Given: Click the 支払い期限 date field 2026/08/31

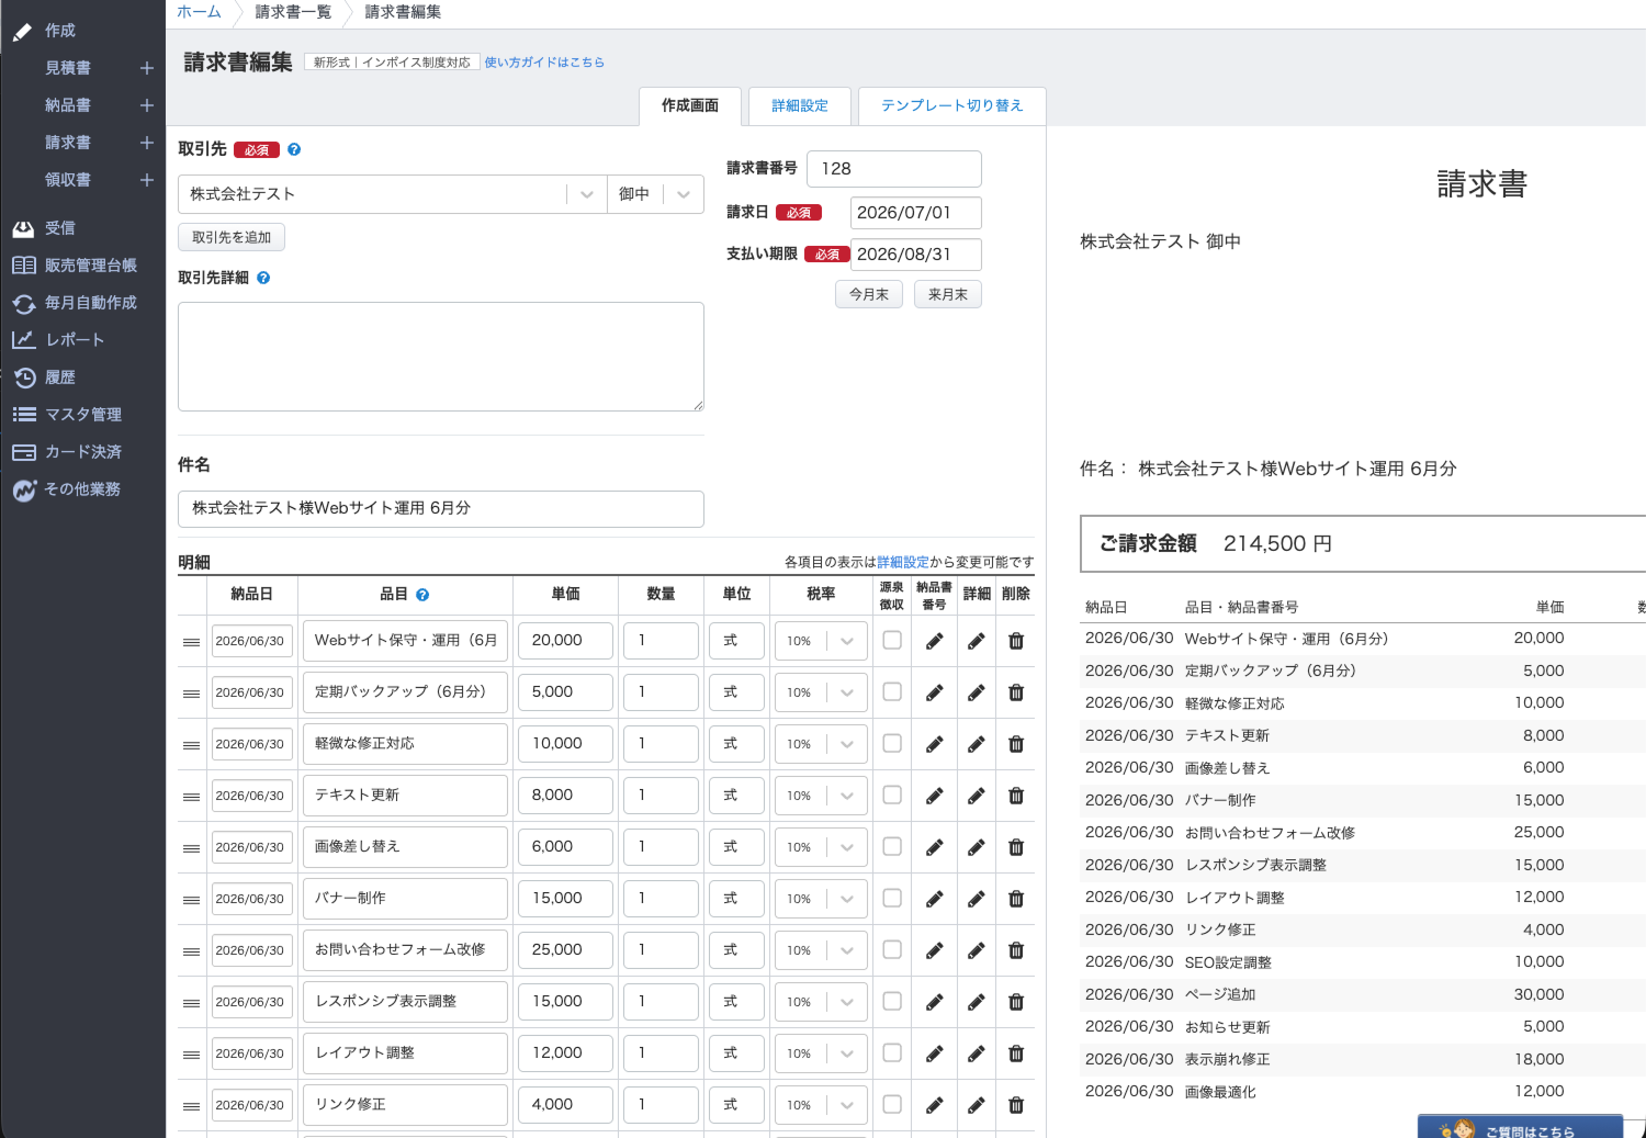Looking at the screenshot, I should coord(915,254).
